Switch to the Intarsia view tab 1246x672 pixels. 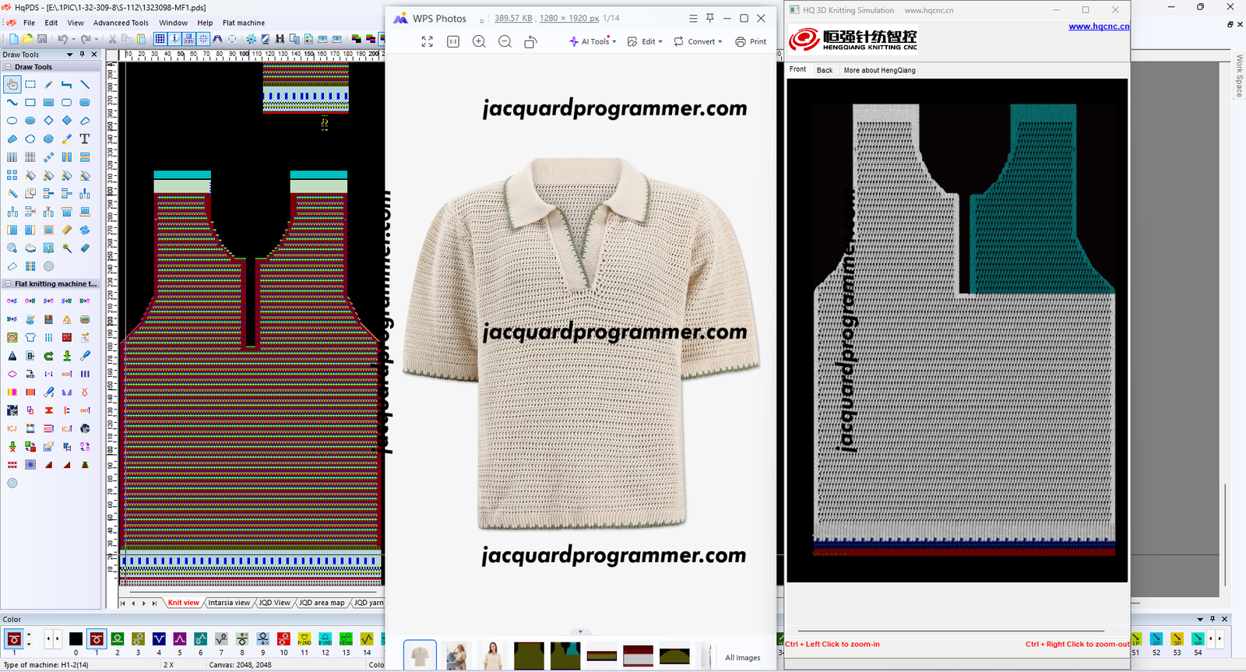click(229, 603)
